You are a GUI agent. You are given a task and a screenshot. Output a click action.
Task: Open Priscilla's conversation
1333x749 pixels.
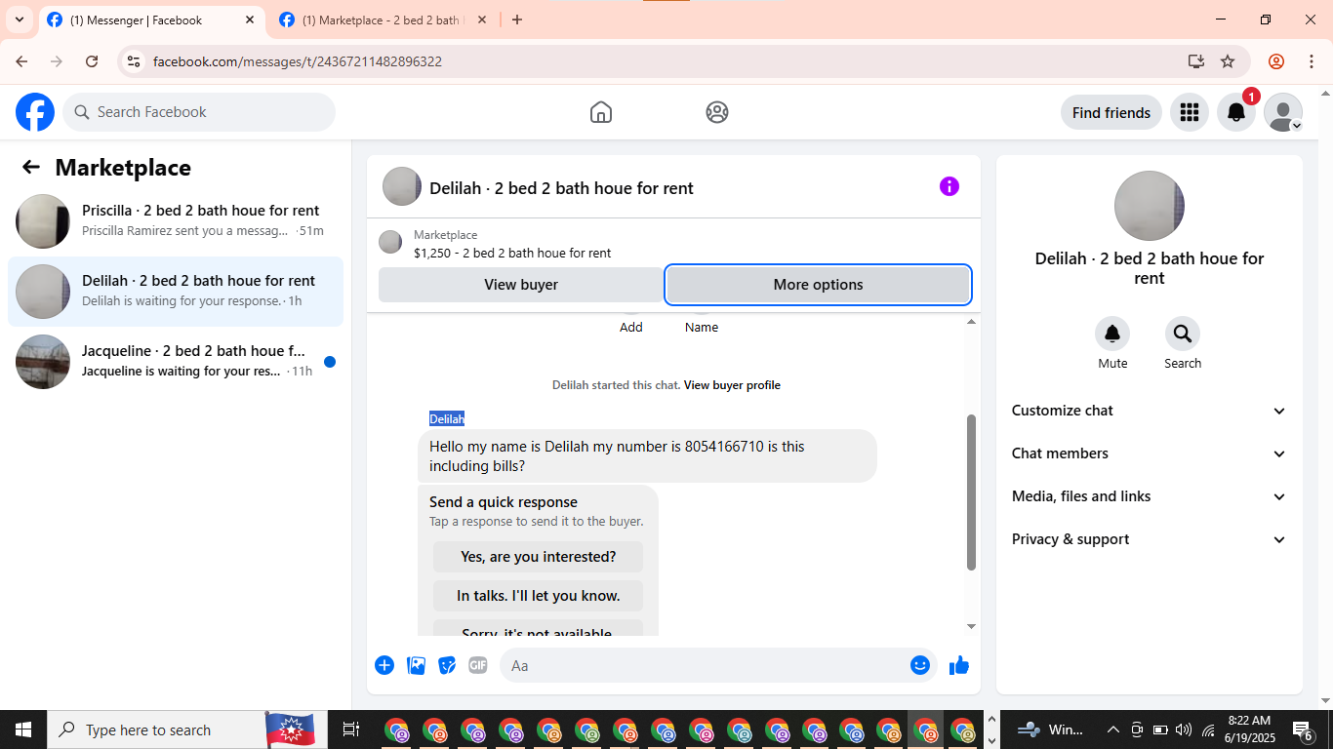[x=176, y=221]
